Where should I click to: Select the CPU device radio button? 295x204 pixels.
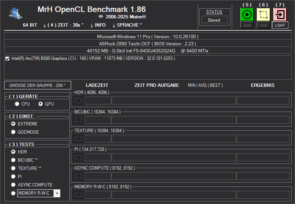pos(17,104)
